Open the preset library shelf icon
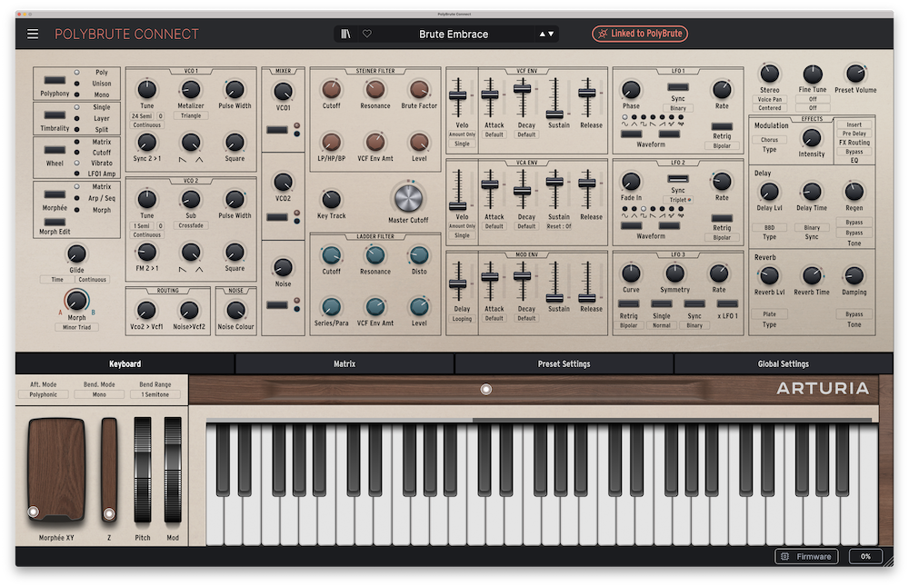 tap(345, 33)
